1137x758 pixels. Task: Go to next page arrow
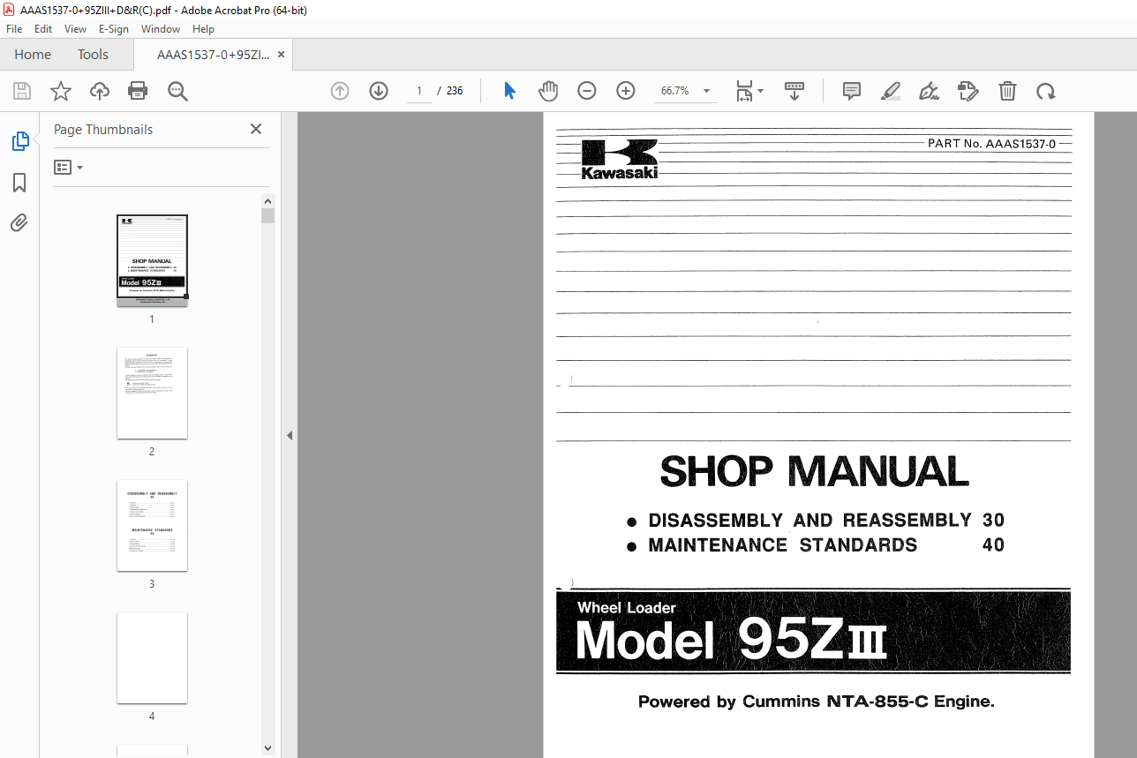point(379,91)
